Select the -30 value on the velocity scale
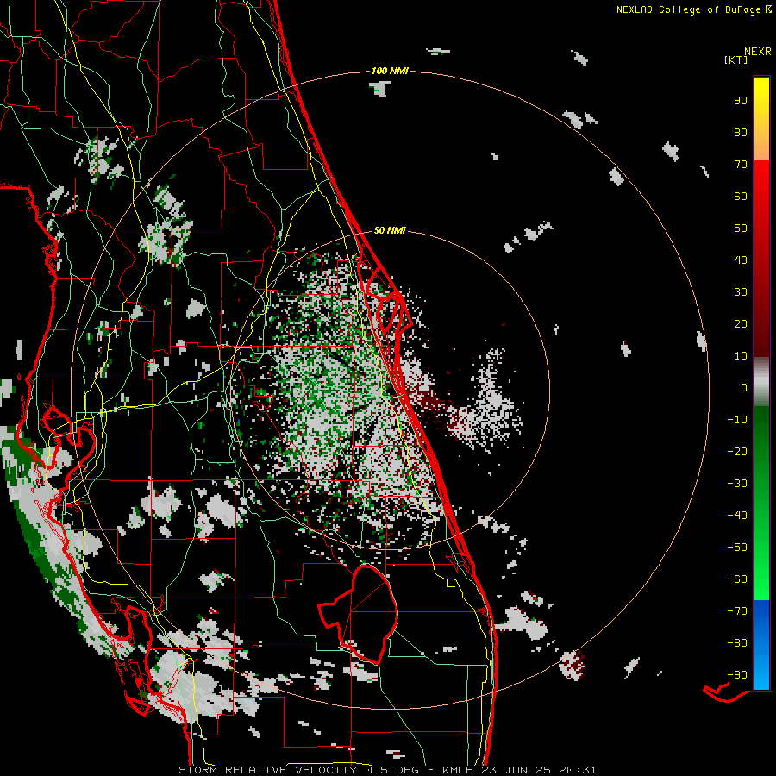The image size is (776, 776). click(x=737, y=484)
